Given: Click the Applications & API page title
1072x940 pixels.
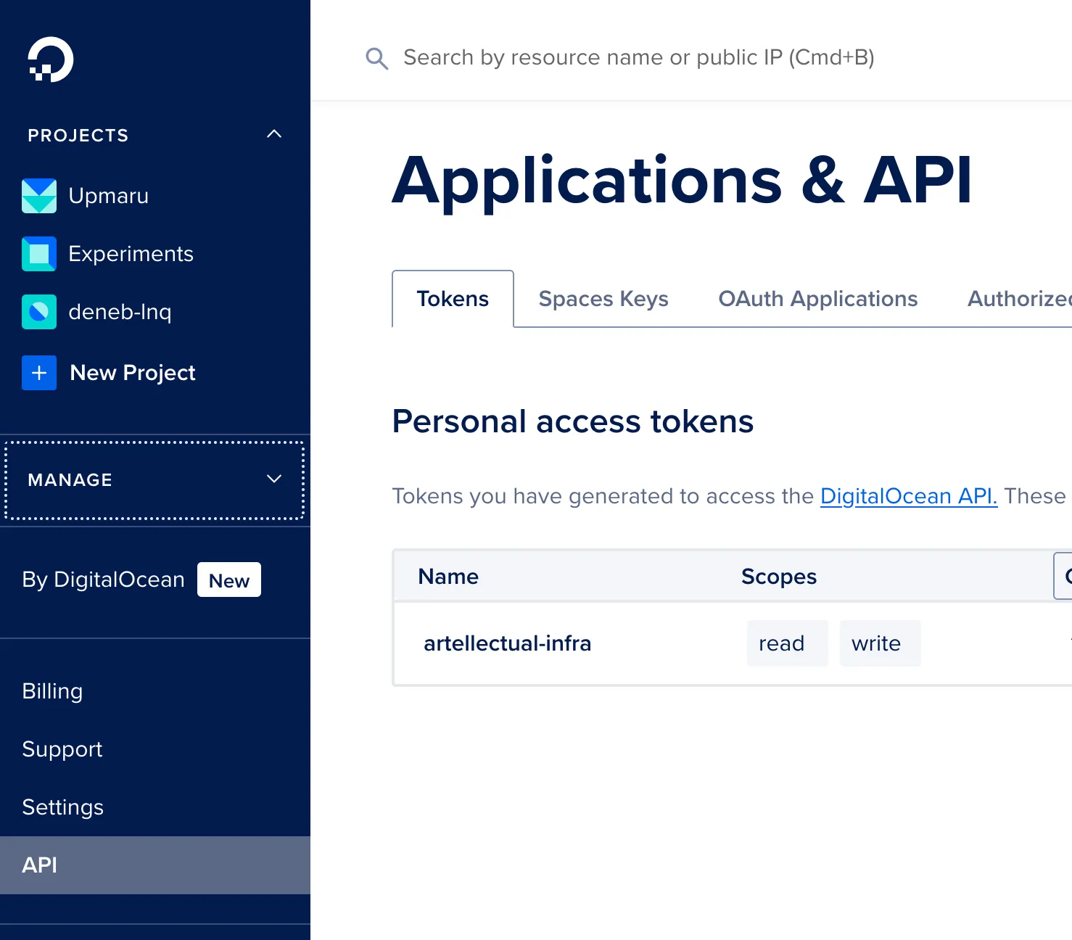Looking at the screenshot, I should (x=682, y=181).
